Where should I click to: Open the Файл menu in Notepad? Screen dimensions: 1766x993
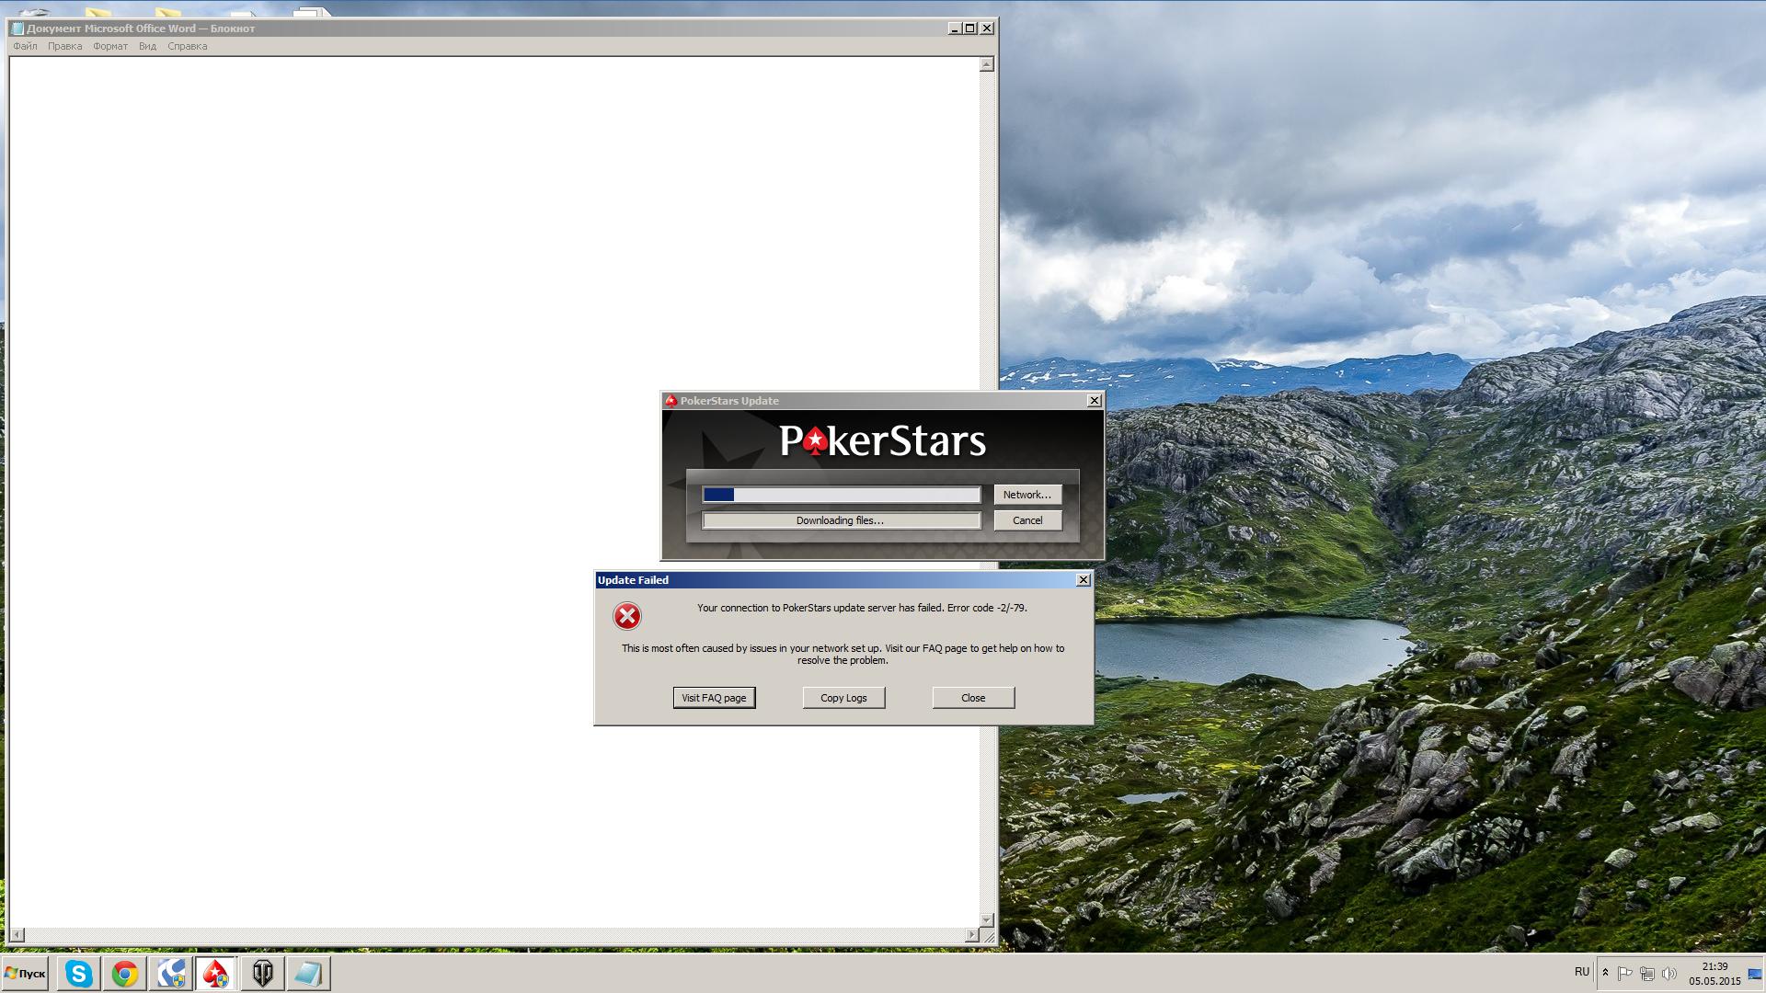(x=26, y=46)
